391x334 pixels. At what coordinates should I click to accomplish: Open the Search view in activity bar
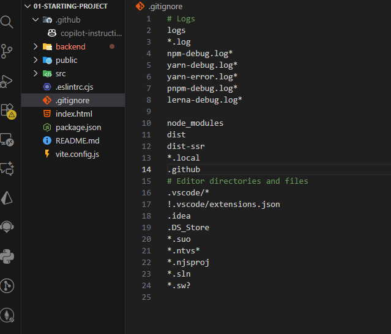[7, 23]
